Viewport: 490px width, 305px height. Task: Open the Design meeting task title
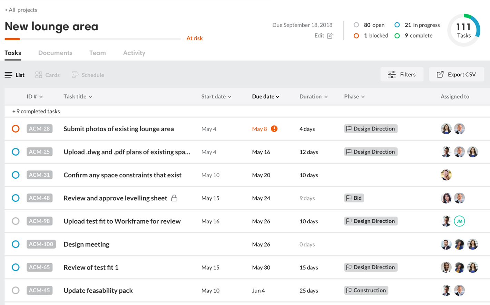pos(86,244)
